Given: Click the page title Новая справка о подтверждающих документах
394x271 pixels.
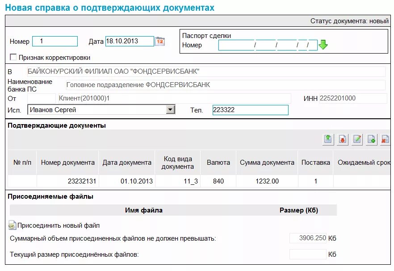Looking at the screenshot, I should point(109,8).
